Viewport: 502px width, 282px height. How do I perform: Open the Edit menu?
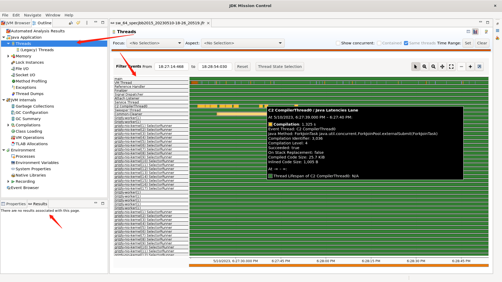click(x=16, y=15)
